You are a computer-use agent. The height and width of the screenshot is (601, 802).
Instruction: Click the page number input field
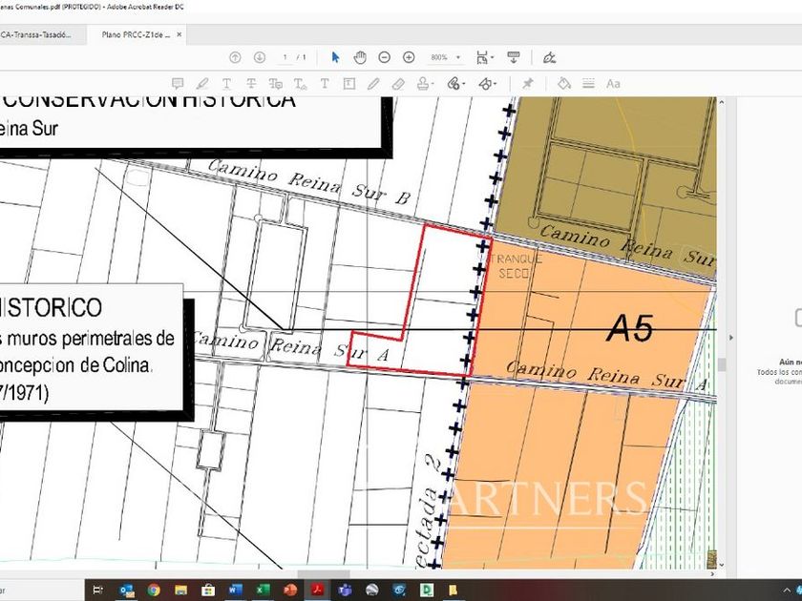(285, 57)
